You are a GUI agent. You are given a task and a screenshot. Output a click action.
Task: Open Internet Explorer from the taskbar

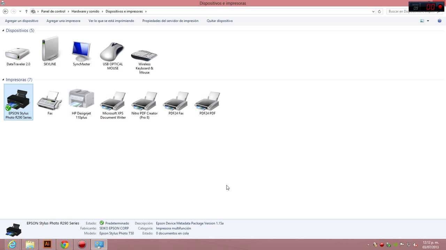[x=12, y=244]
